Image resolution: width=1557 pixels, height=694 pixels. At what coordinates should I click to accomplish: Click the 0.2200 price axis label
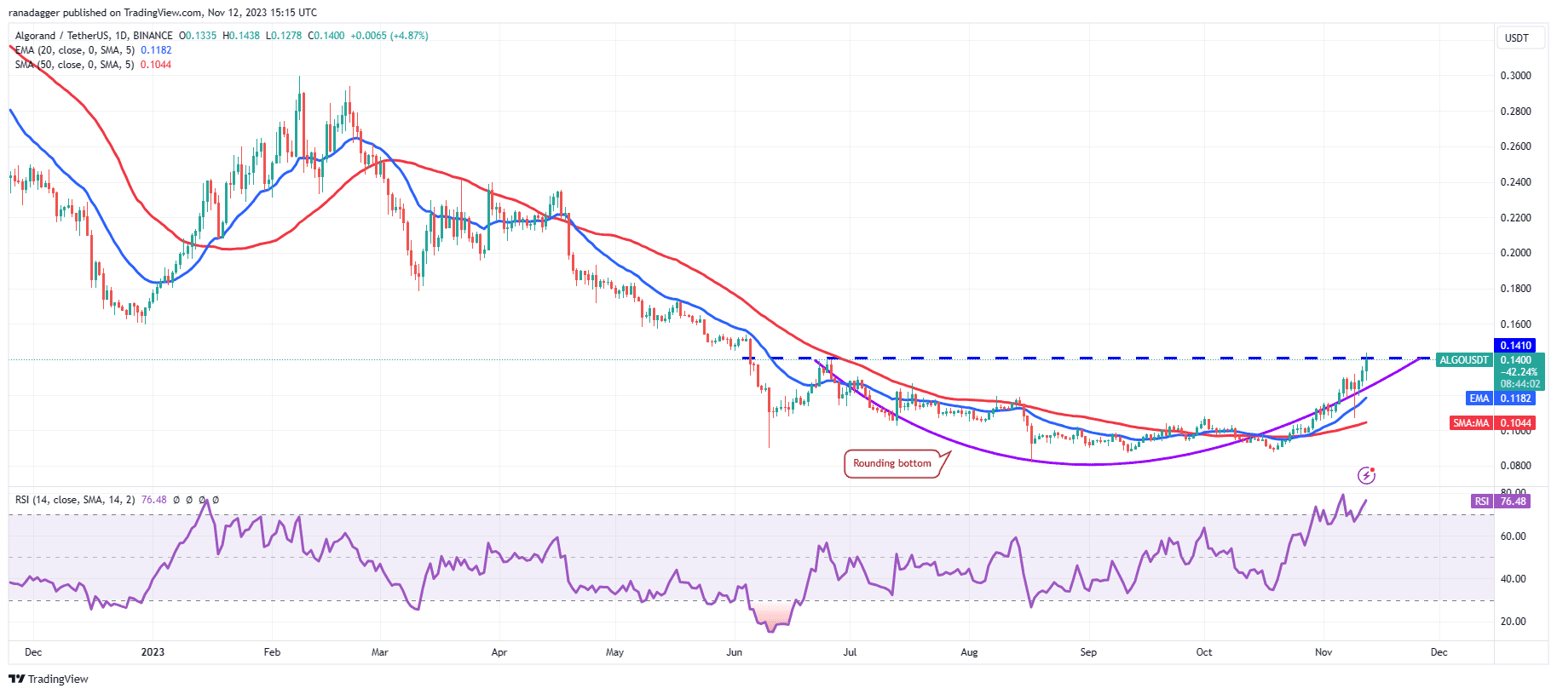pos(1515,218)
